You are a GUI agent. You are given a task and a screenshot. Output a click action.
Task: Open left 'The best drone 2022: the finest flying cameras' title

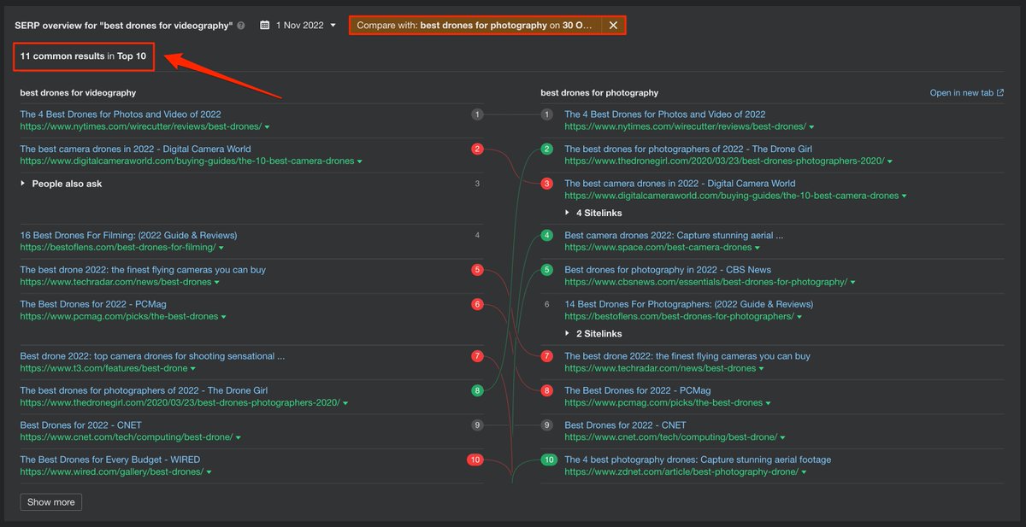pos(143,270)
